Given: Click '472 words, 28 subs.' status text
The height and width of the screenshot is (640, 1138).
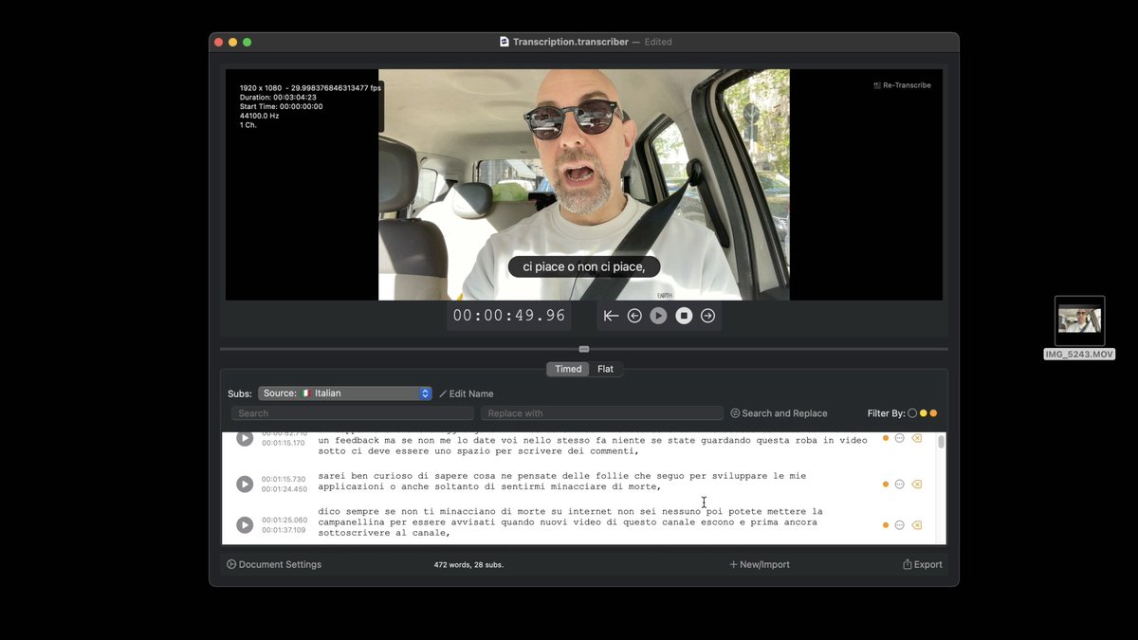Looking at the screenshot, I should pos(468,565).
